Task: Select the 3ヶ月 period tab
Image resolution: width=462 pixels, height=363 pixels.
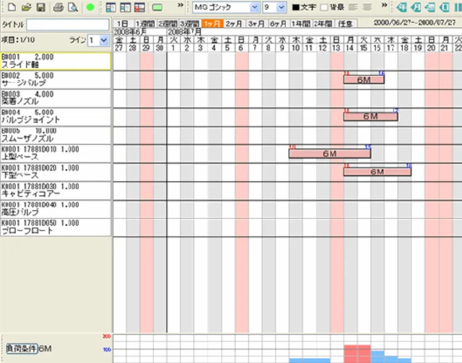Action: [257, 23]
